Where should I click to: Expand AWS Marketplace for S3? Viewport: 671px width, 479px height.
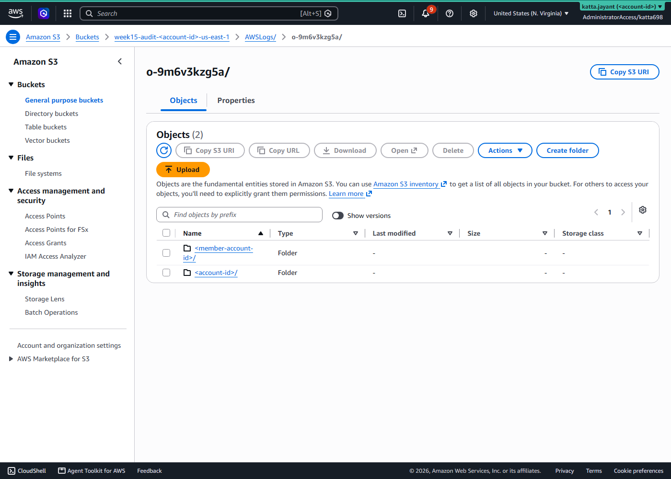click(11, 359)
